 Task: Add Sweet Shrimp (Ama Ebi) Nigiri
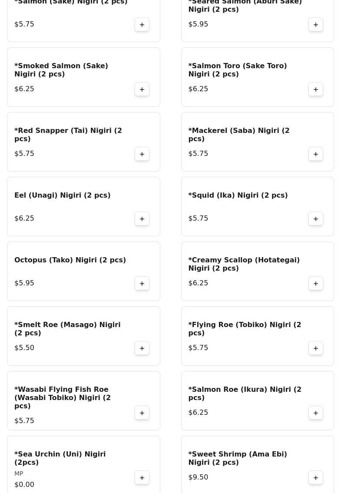click(315, 478)
